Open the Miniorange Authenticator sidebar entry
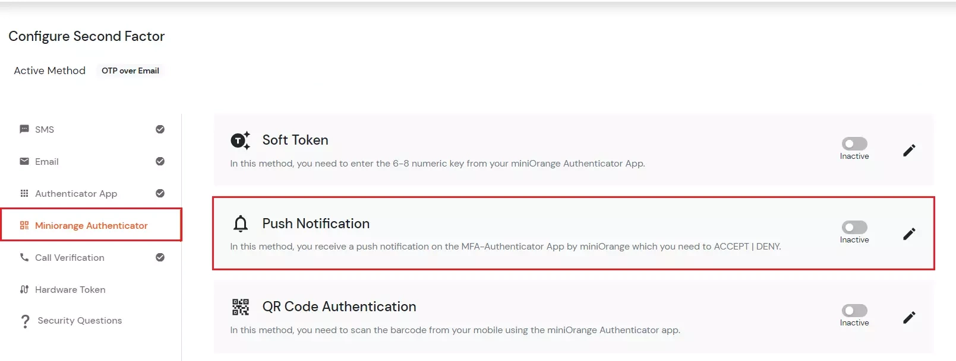The image size is (956, 361). (91, 225)
